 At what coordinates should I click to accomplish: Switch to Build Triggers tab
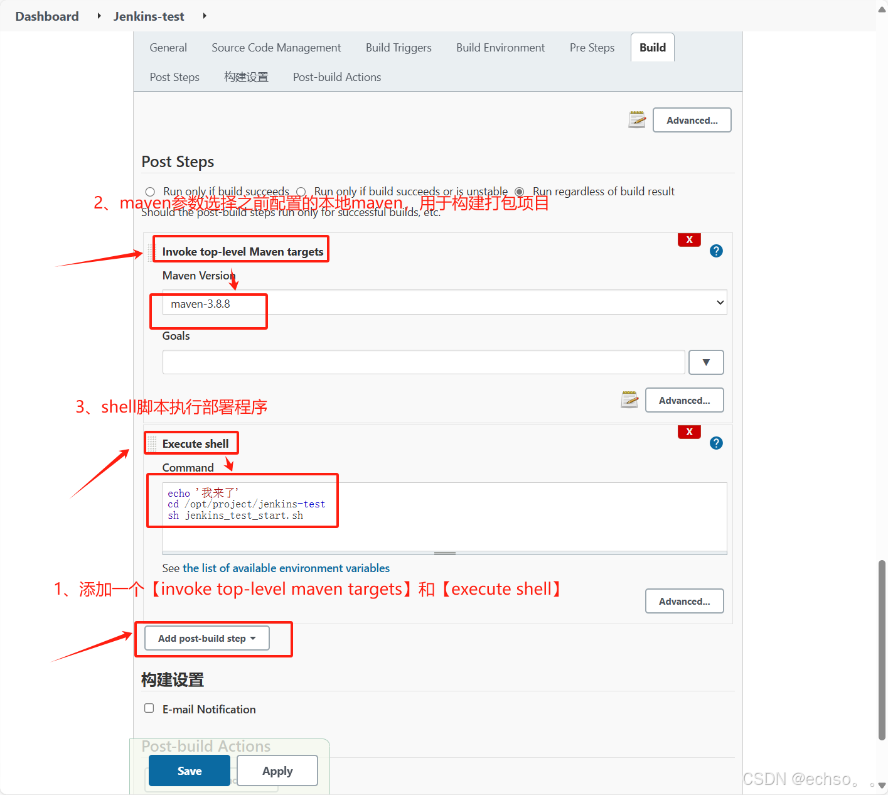(x=399, y=48)
